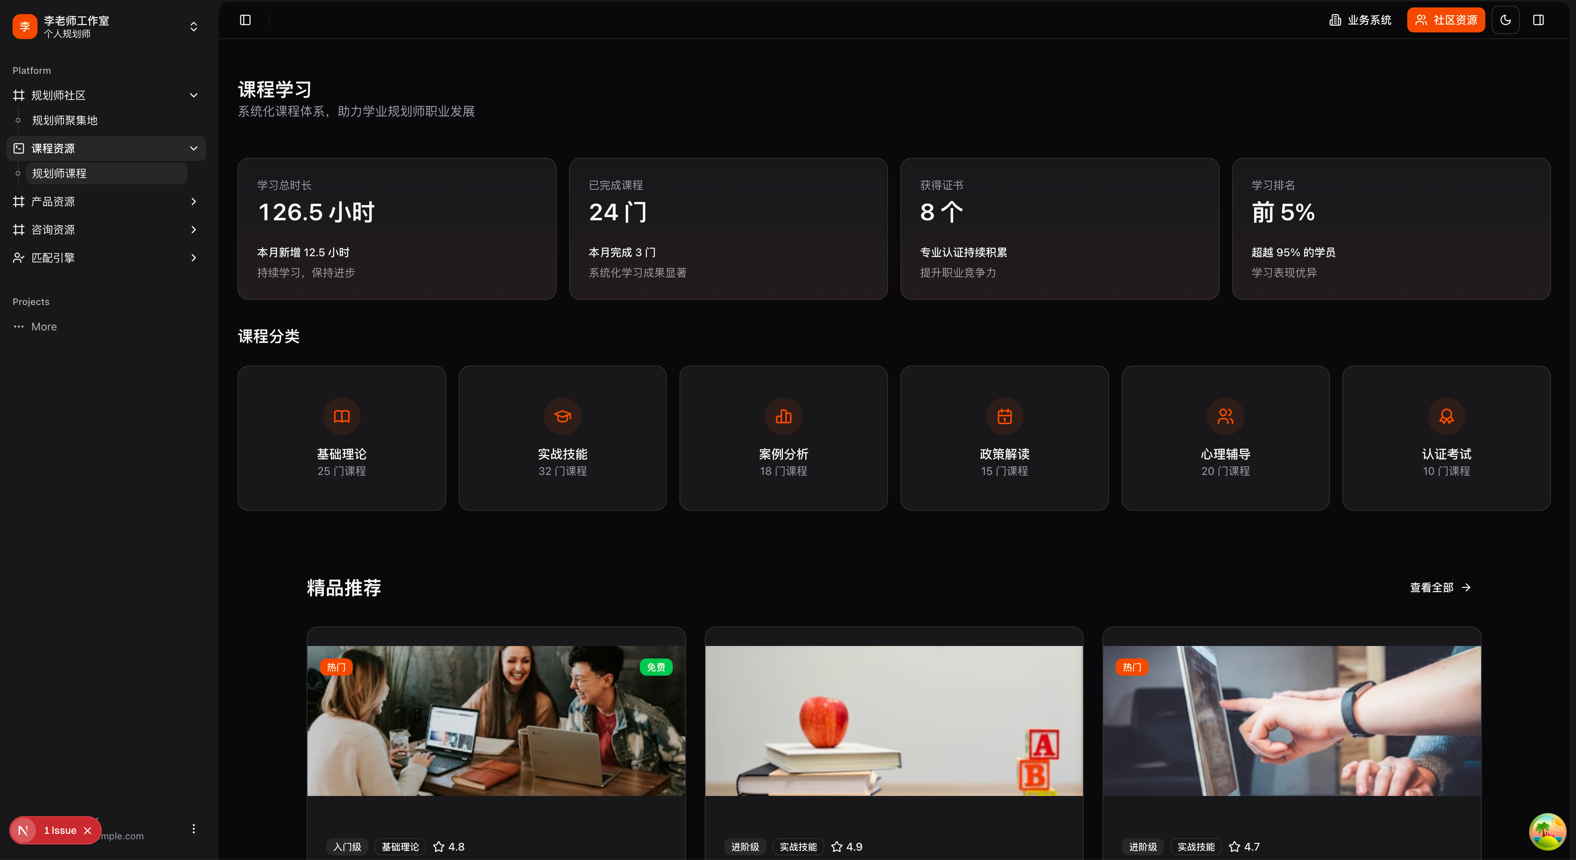This screenshot has width=1576, height=860.
Task: Open the three-dot user menu in sidebar
Action: pos(193,829)
